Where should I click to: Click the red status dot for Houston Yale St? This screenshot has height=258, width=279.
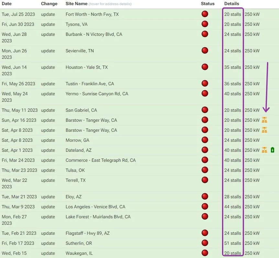[x=205, y=67]
